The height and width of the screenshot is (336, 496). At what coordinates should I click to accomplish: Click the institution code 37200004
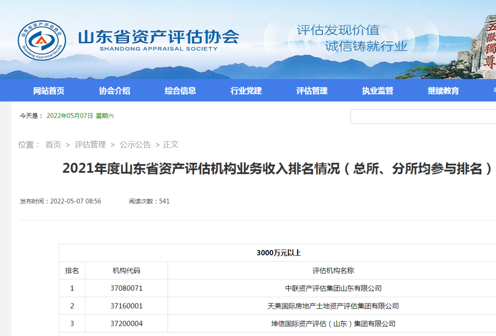[x=126, y=324]
